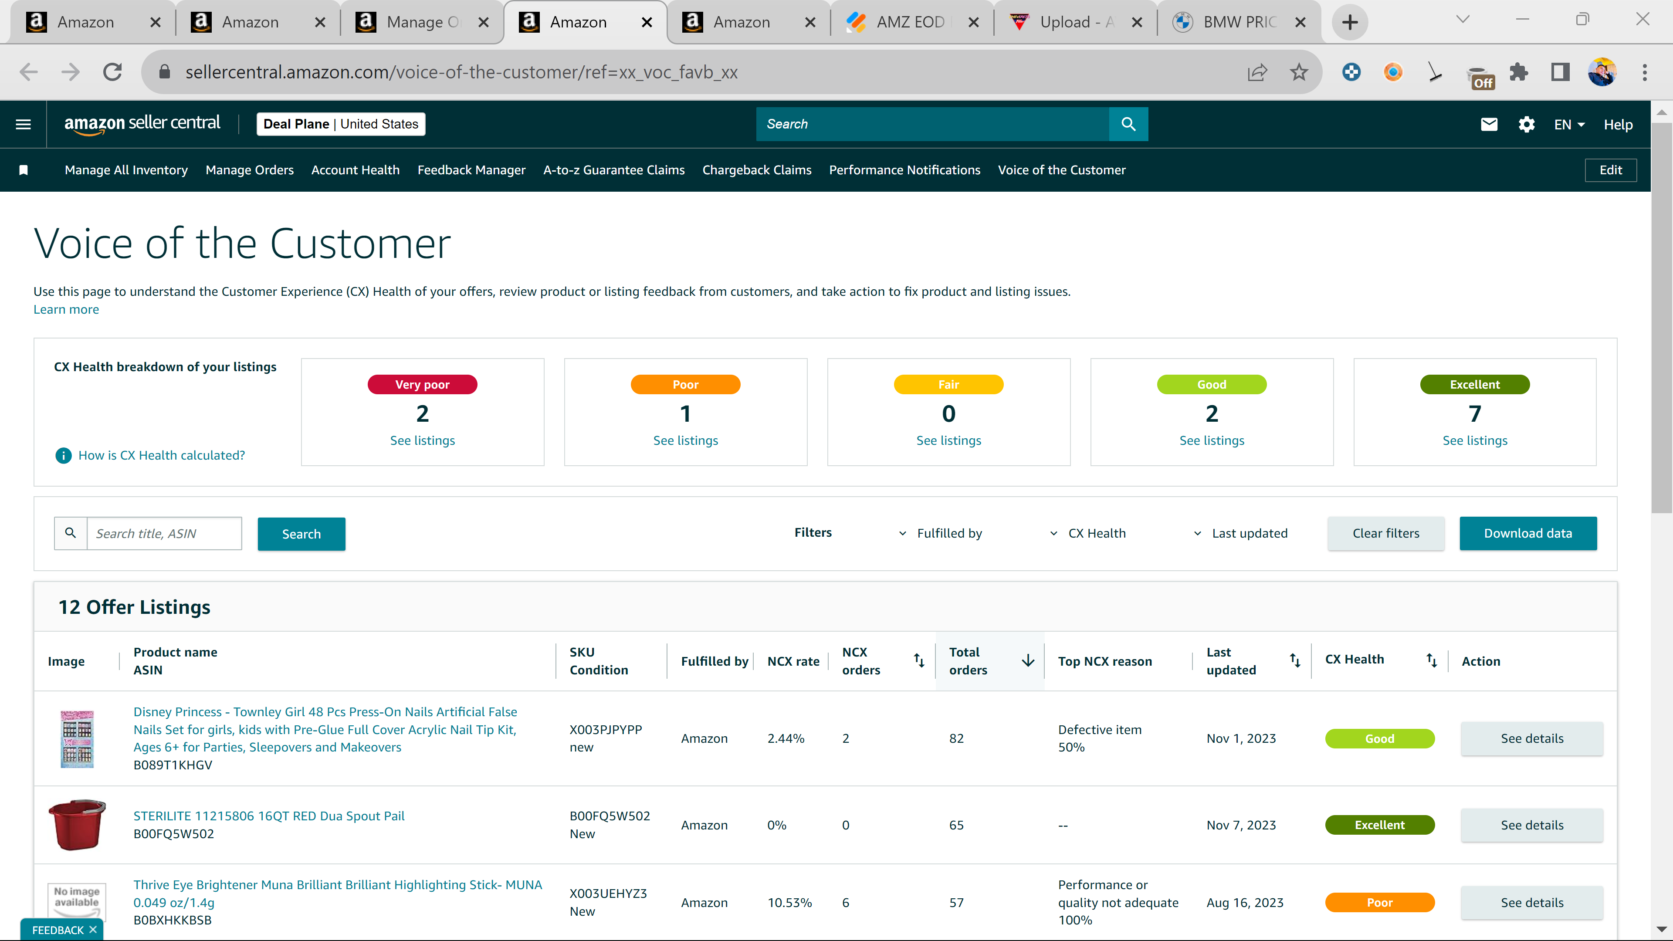Expand the Fulfilled by filter dropdown
The height and width of the screenshot is (941, 1673).
coord(941,533)
